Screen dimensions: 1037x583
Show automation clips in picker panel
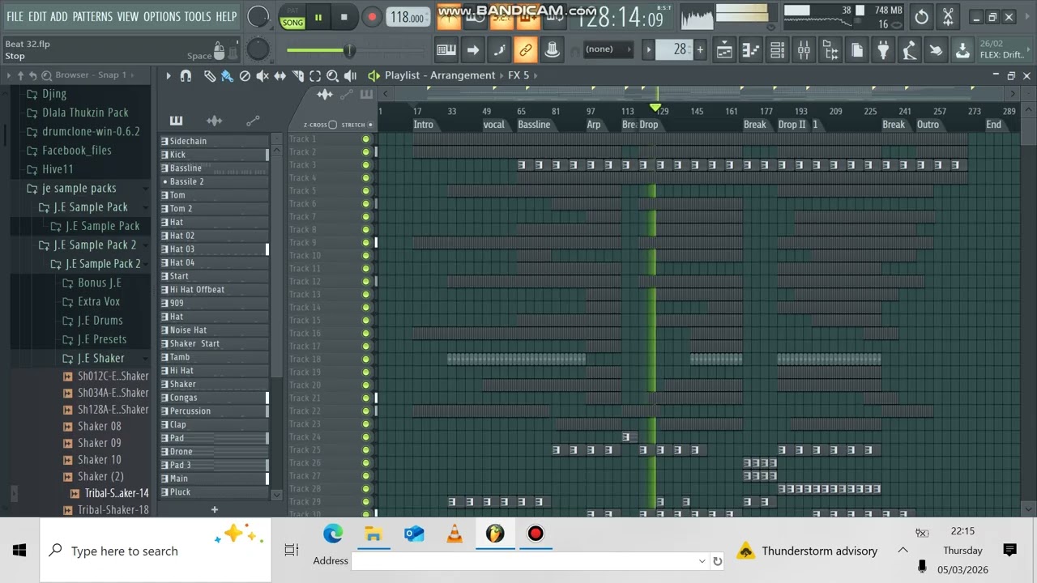(x=253, y=121)
